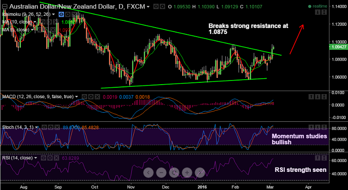Open MA (5, close) settings gear
The width and height of the screenshot is (348, 190).
pyautogui.click(x=46, y=30)
